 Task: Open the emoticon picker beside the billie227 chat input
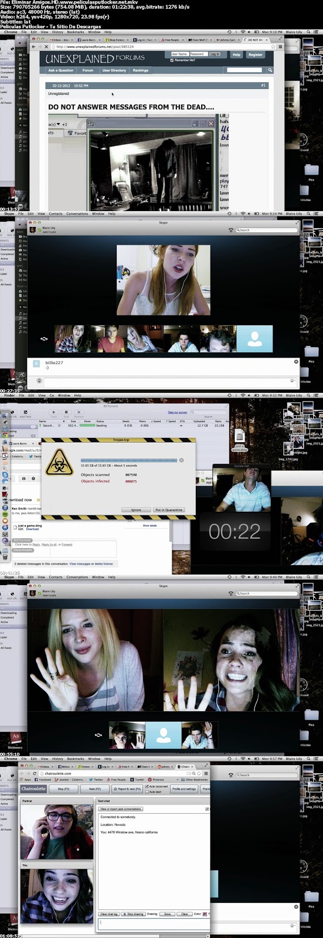292,380
